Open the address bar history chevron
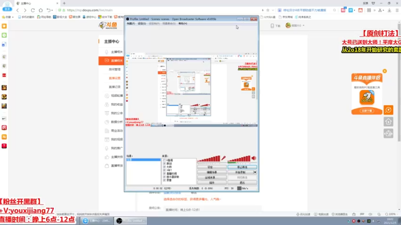401x225 pixels. point(273,10)
